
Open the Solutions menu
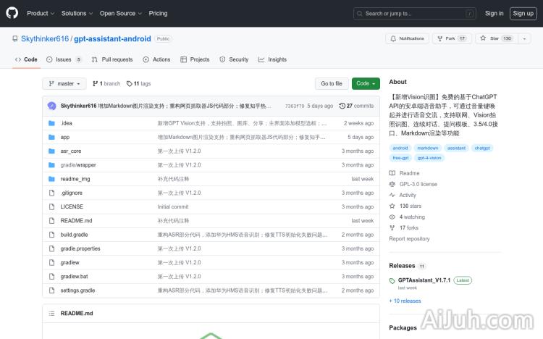pos(77,13)
